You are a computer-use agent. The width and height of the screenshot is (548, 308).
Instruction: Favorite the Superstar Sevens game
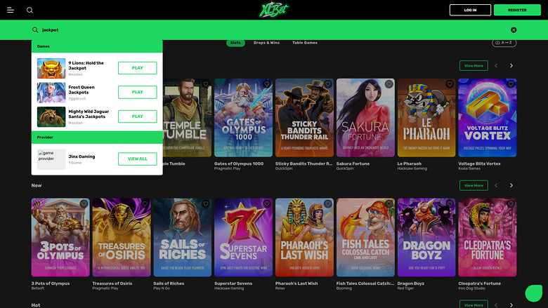tap(267, 203)
